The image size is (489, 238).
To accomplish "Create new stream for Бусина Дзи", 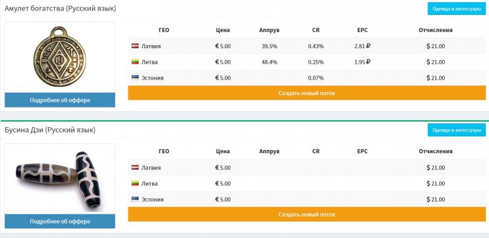I will (x=306, y=215).
